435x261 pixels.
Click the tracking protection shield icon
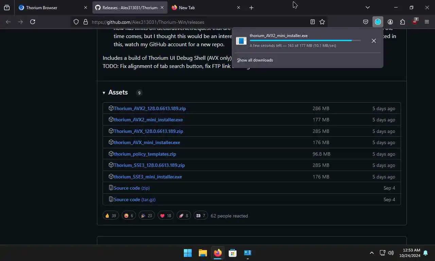click(x=76, y=22)
